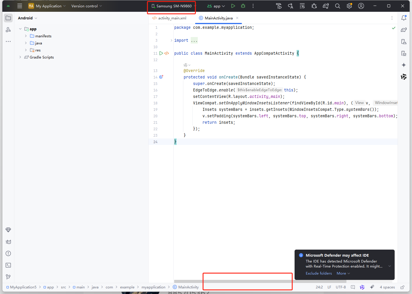Collapse the import statements folding toggle
The width and height of the screenshot is (412, 294).
(172, 40)
